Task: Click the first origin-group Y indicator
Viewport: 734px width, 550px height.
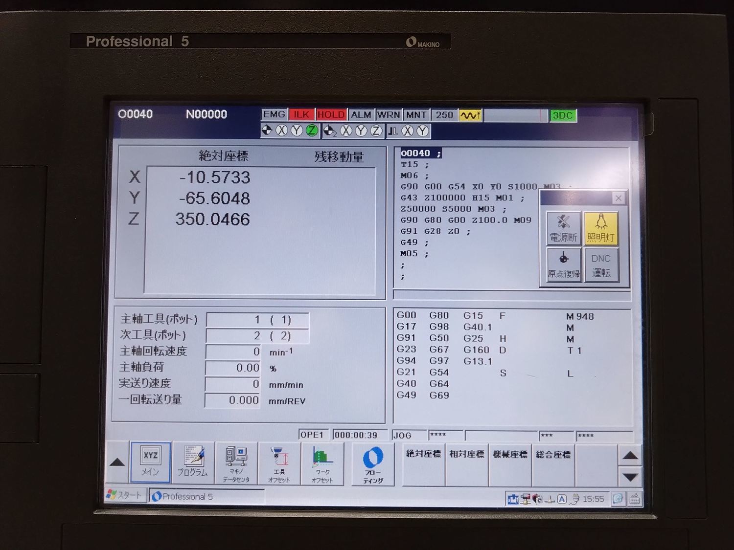Action: pos(297,130)
